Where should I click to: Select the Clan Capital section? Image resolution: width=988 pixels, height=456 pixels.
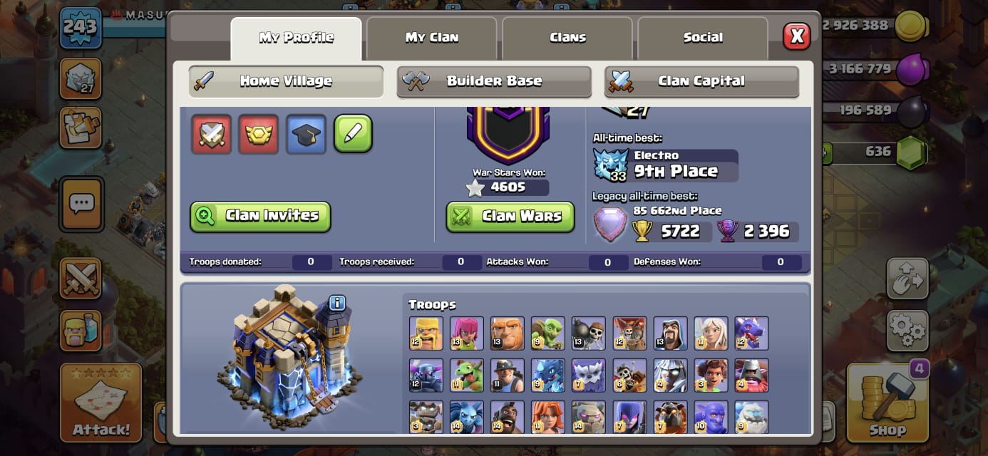701,81
